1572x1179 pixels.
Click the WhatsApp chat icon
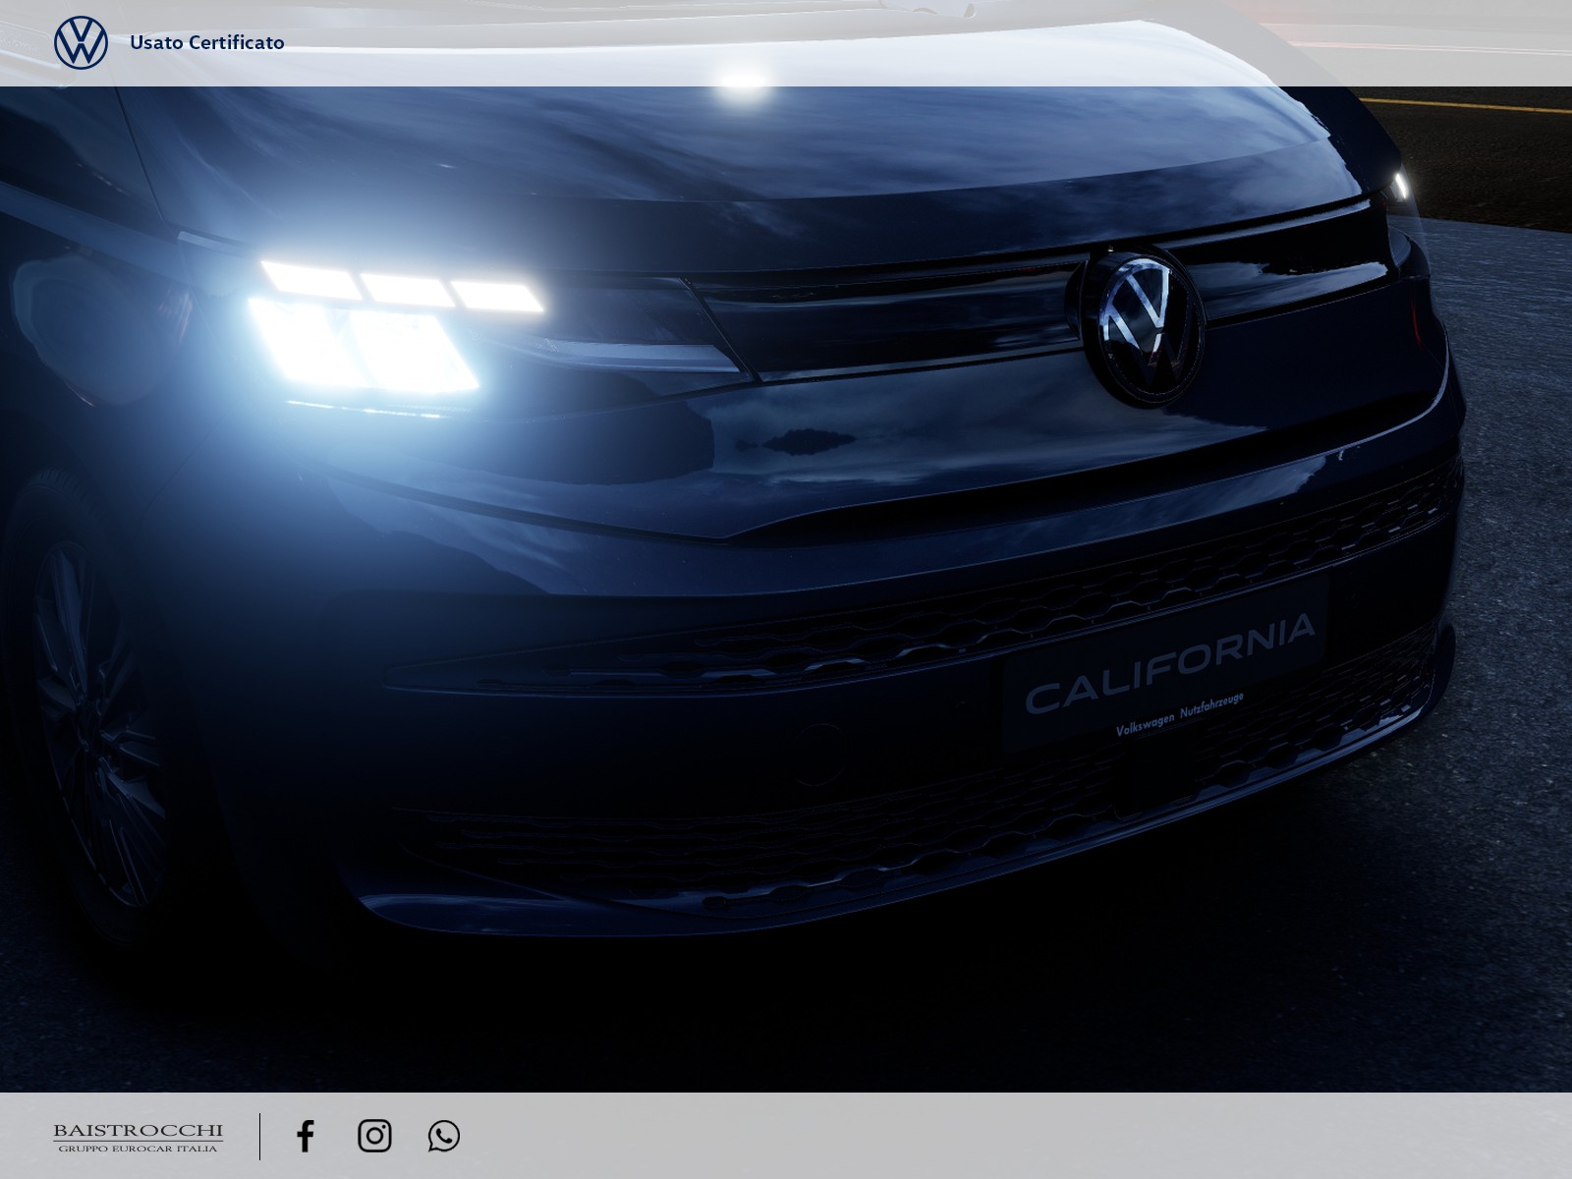[444, 1136]
